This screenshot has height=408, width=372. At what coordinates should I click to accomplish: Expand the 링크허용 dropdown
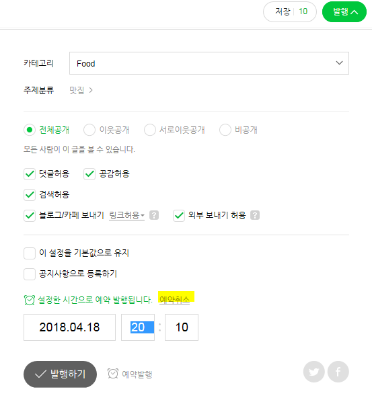pyautogui.click(x=126, y=216)
